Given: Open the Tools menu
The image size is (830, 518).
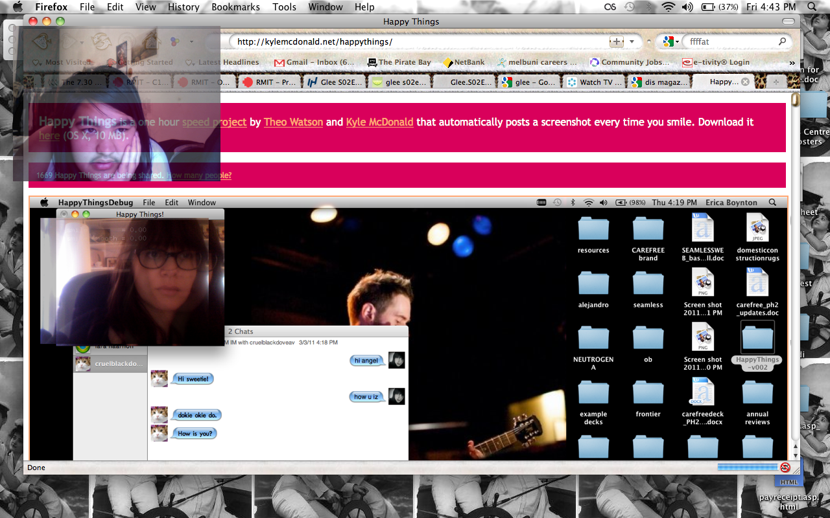Looking at the screenshot, I should [x=284, y=7].
